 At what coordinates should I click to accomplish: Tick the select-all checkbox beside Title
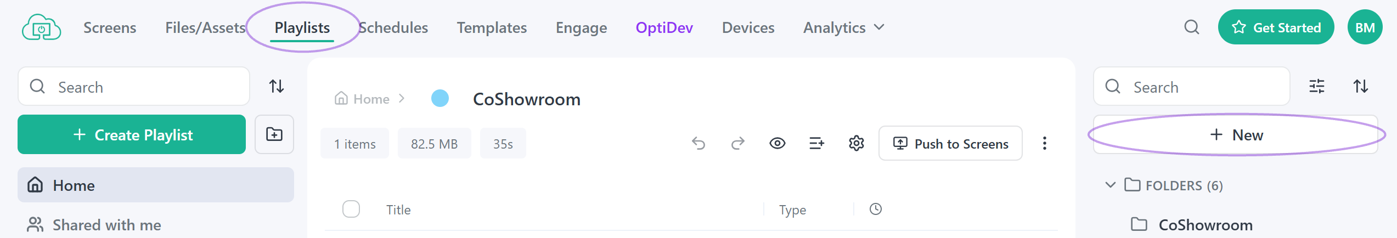click(351, 209)
